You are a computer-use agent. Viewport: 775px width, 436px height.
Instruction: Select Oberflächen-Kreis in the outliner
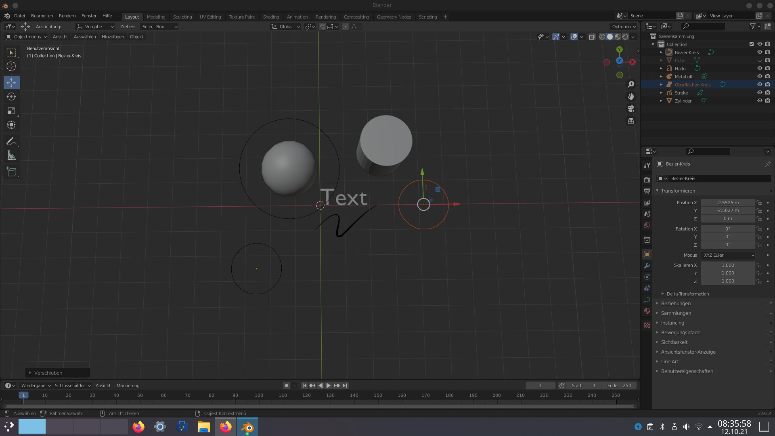pos(692,85)
